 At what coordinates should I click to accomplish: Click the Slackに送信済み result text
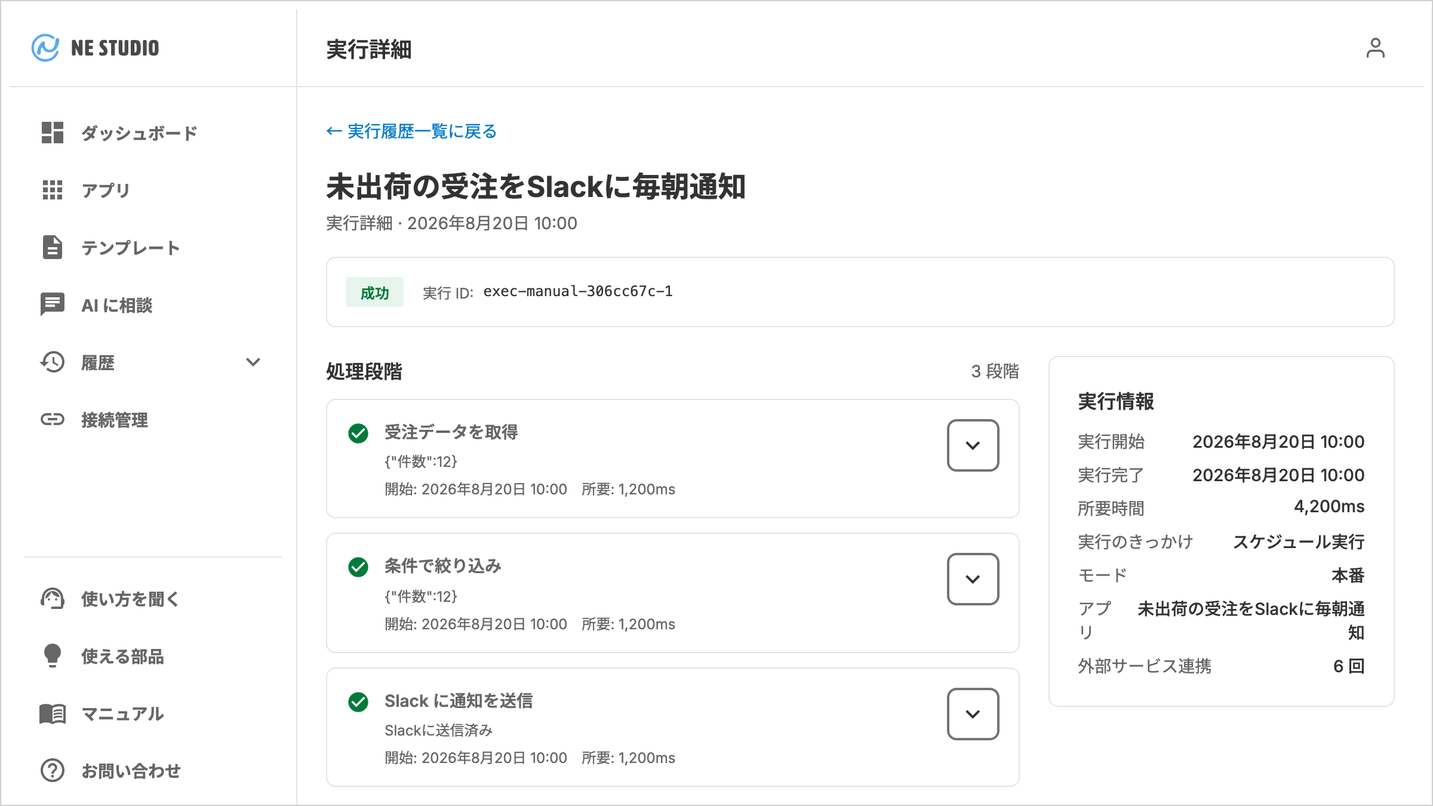coord(438,730)
